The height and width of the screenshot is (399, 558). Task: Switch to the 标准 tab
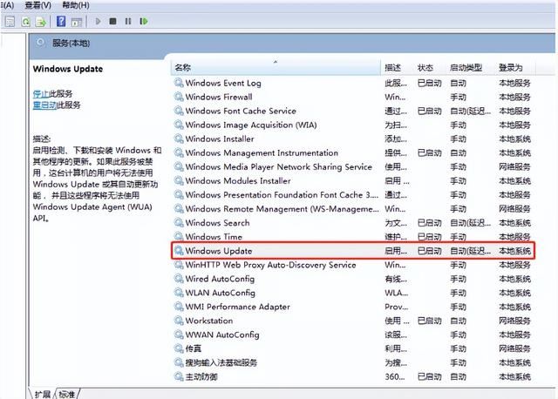(68, 394)
